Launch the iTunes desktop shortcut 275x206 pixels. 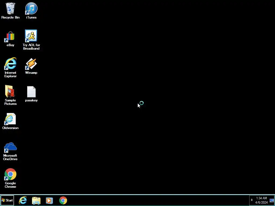click(31, 10)
